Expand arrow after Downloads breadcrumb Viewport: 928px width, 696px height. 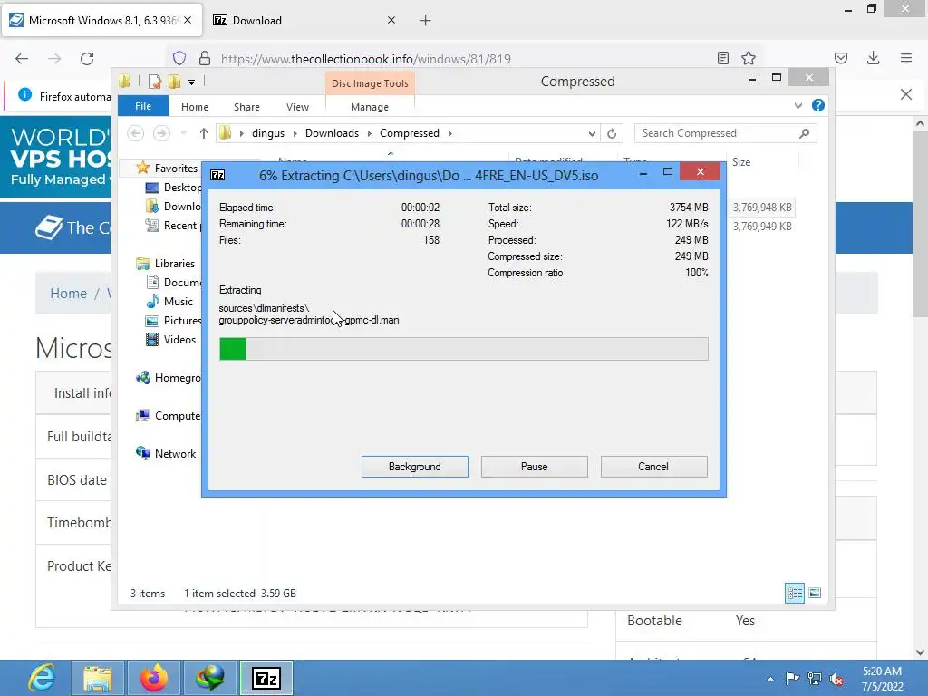(x=370, y=133)
